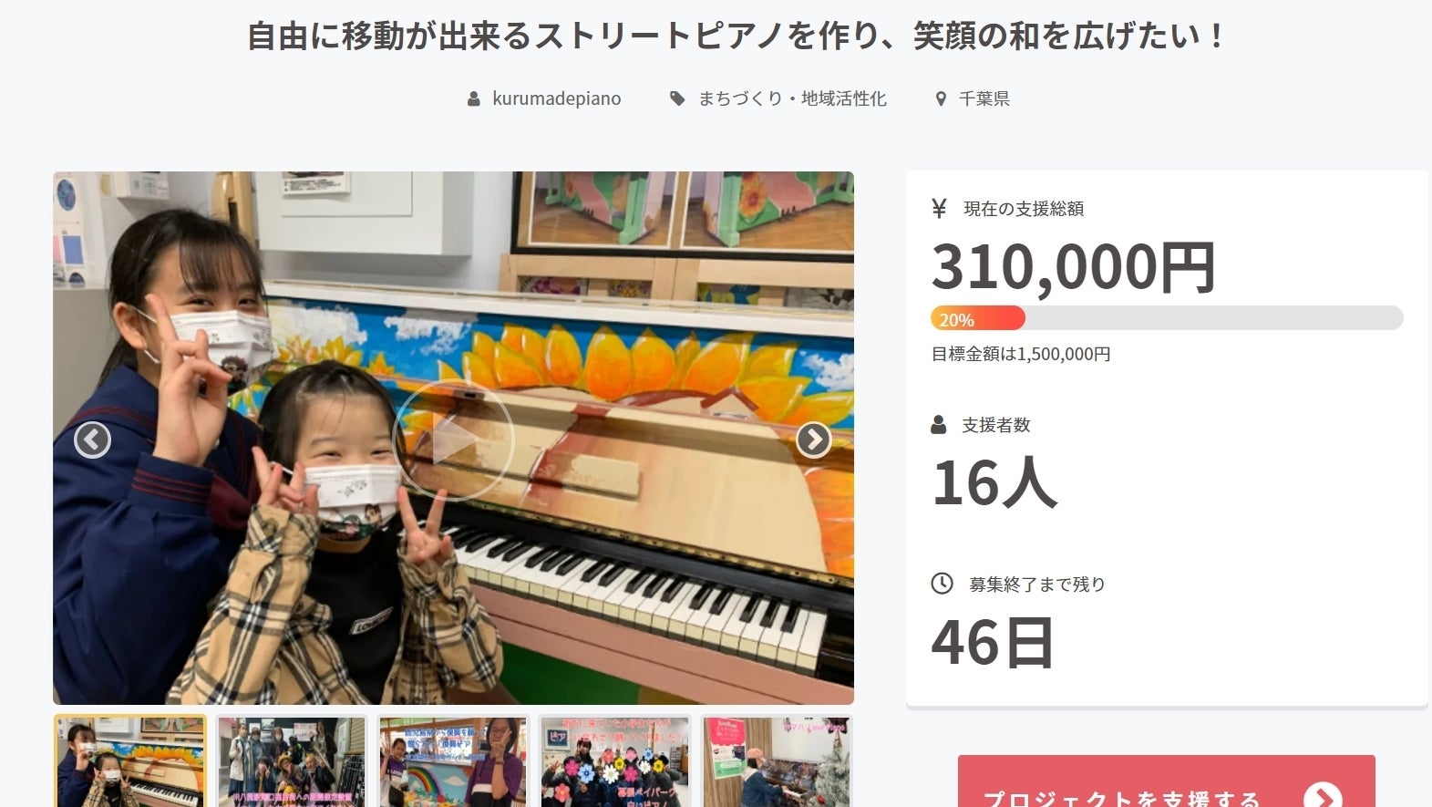
Task: Open the まちづくり・地域活性化 category
Action: (792, 98)
